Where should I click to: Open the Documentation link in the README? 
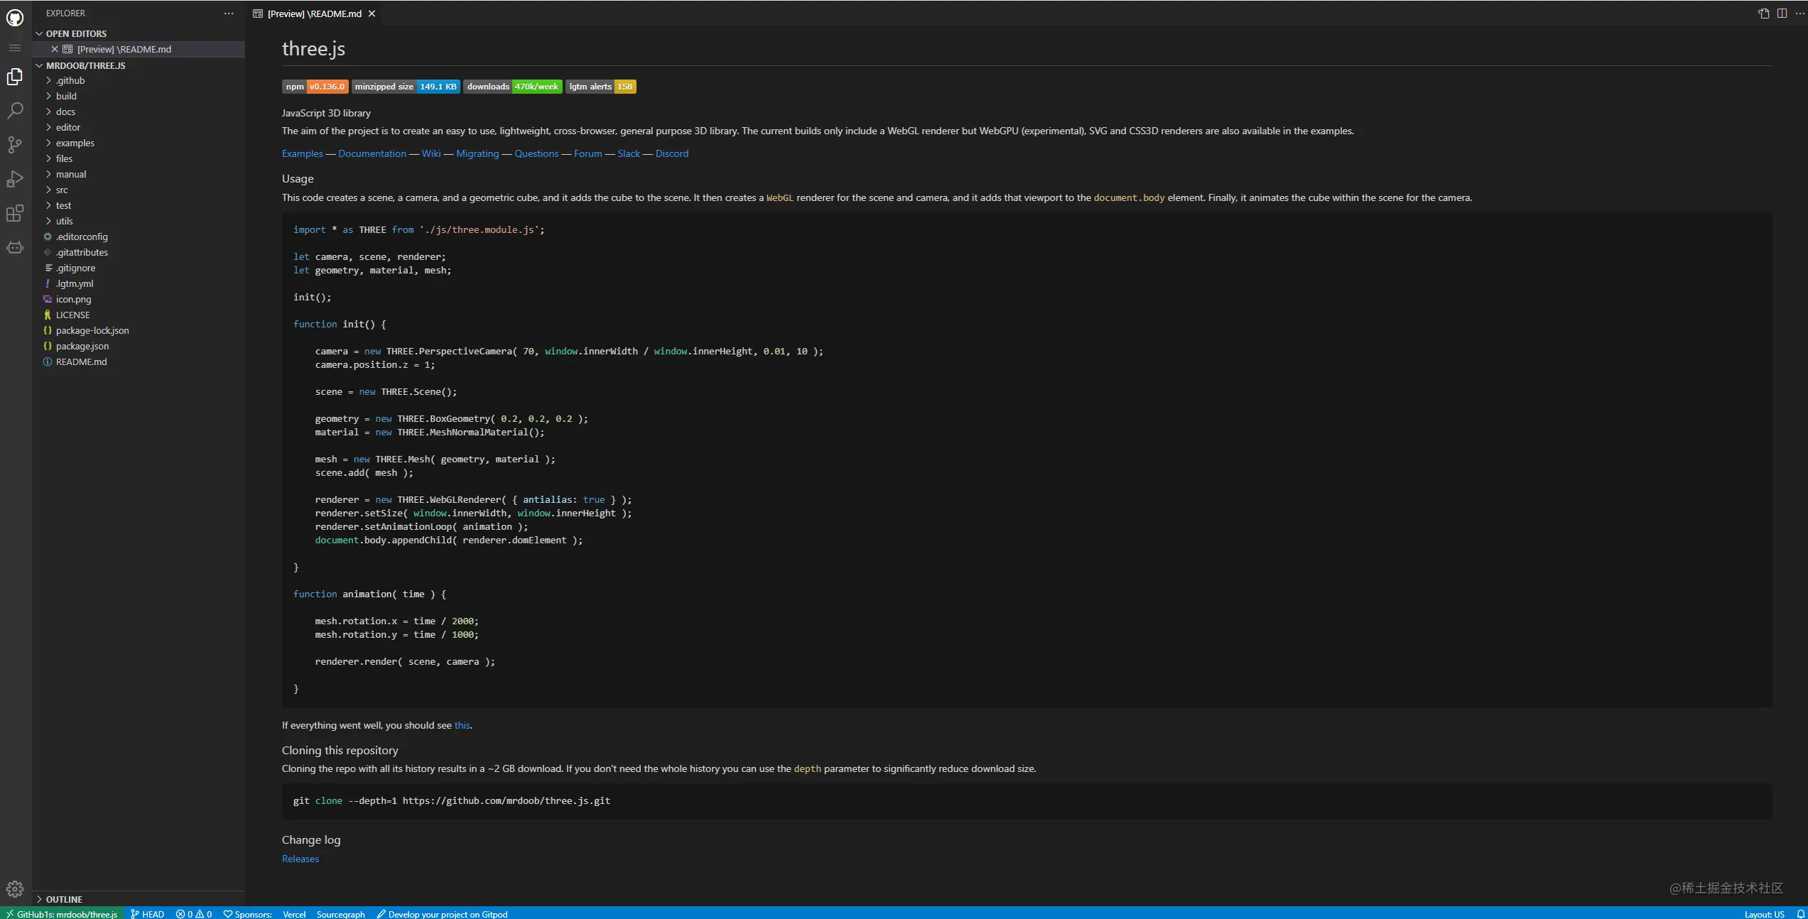pyautogui.click(x=372, y=153)
